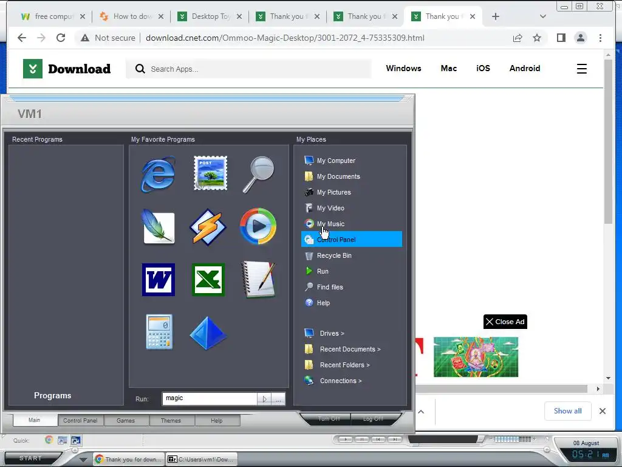Click Show all downloads button
Viewport: 622px width, 467px height.
coord(568,411)
